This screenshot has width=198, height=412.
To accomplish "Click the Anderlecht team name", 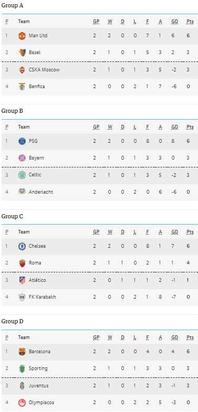I will point(41,192).
